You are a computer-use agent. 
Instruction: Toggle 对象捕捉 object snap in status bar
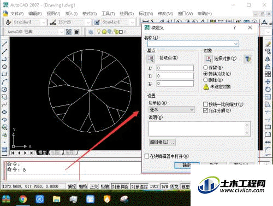(x=120, y=186)
